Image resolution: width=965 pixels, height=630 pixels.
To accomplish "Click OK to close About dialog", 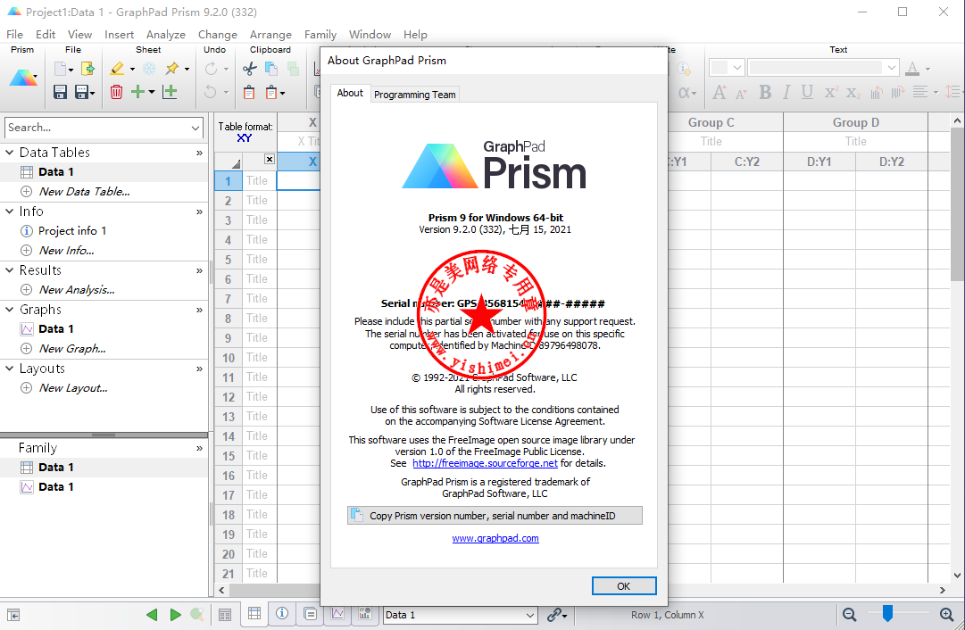I will point(624,586).
